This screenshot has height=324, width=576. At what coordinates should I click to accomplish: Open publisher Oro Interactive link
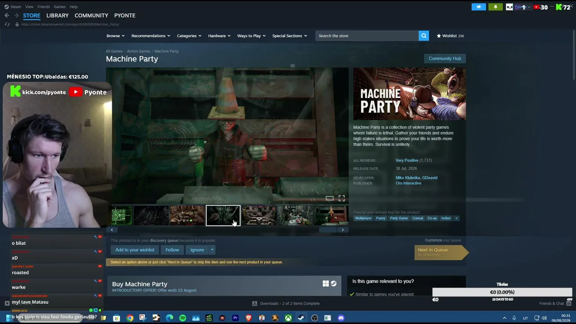click(x=409, y=183)
